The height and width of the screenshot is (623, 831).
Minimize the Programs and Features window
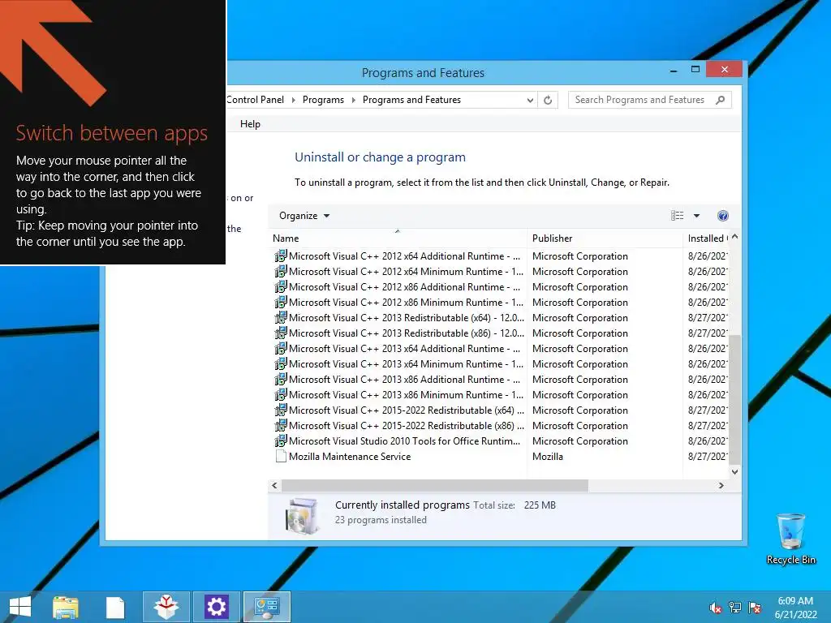[x=674, y=70]
